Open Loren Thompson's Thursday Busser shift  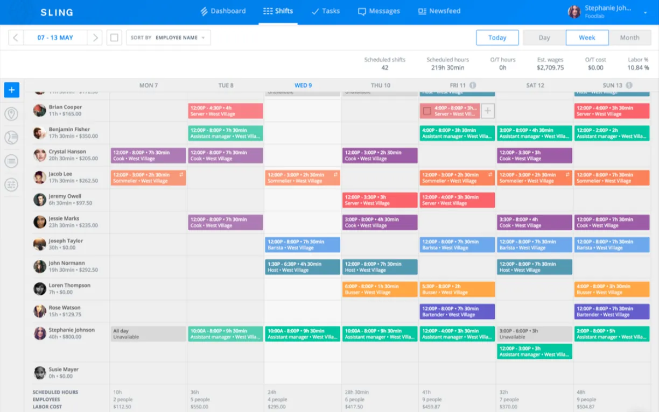pyautogui.click(x=380, y=289)
